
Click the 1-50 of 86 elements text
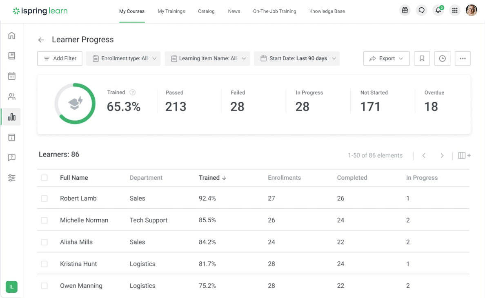click(x=375, y=156)
